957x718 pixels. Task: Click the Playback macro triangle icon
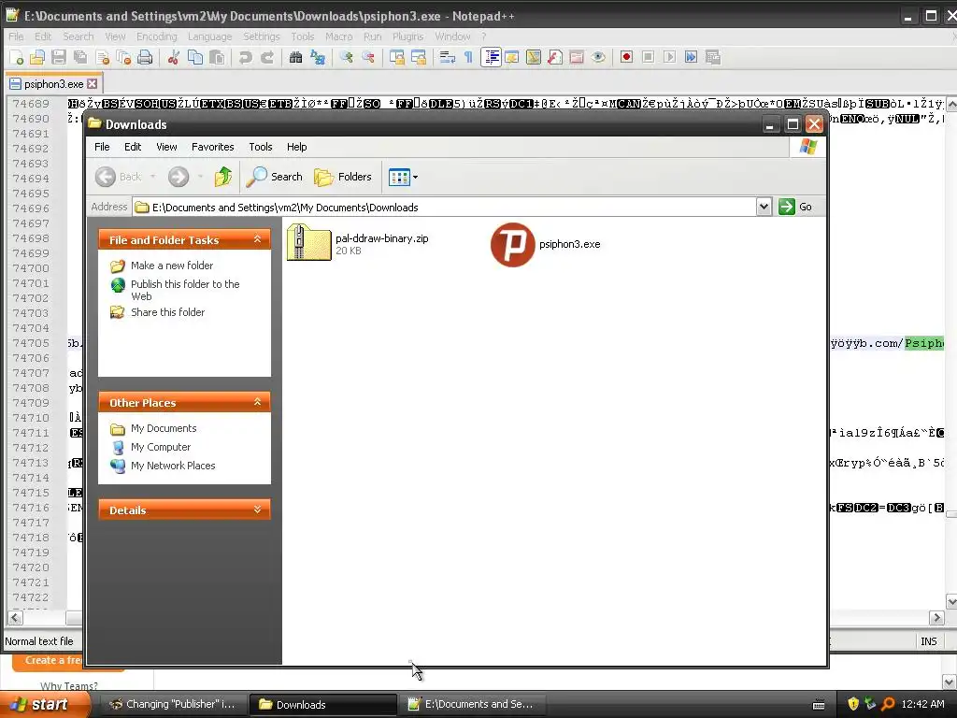(669, 57)
